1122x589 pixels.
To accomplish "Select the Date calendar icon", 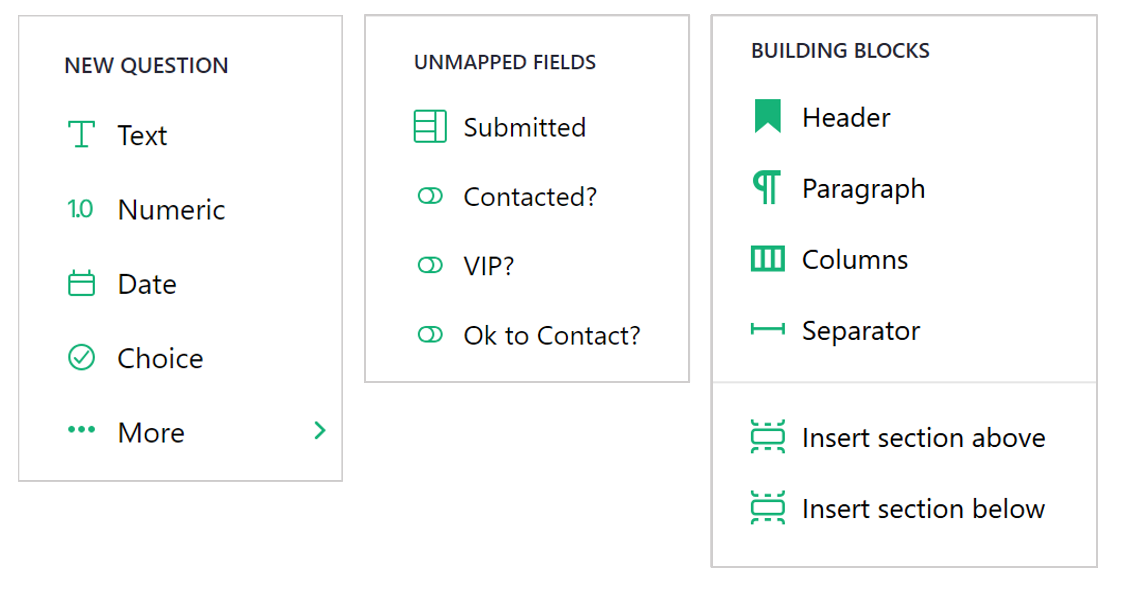I will pyautogui.click(x=81, y=283).
